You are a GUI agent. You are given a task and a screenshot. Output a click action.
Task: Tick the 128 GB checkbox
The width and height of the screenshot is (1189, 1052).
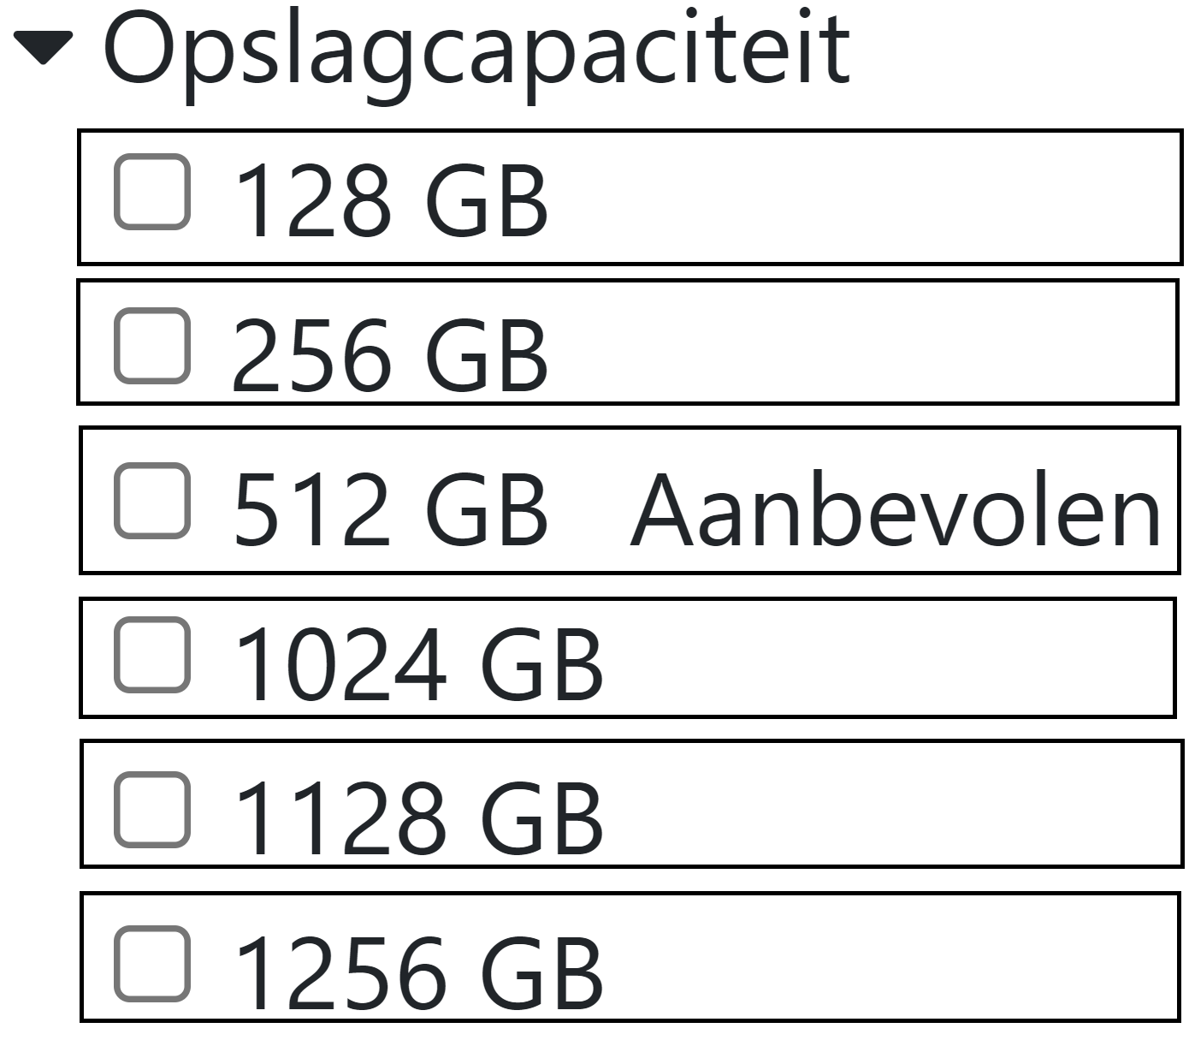click(x=152, y=192)
